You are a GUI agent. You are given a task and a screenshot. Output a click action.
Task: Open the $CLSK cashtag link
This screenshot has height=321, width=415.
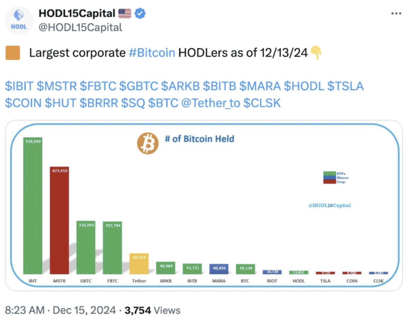tap(262, 103)
